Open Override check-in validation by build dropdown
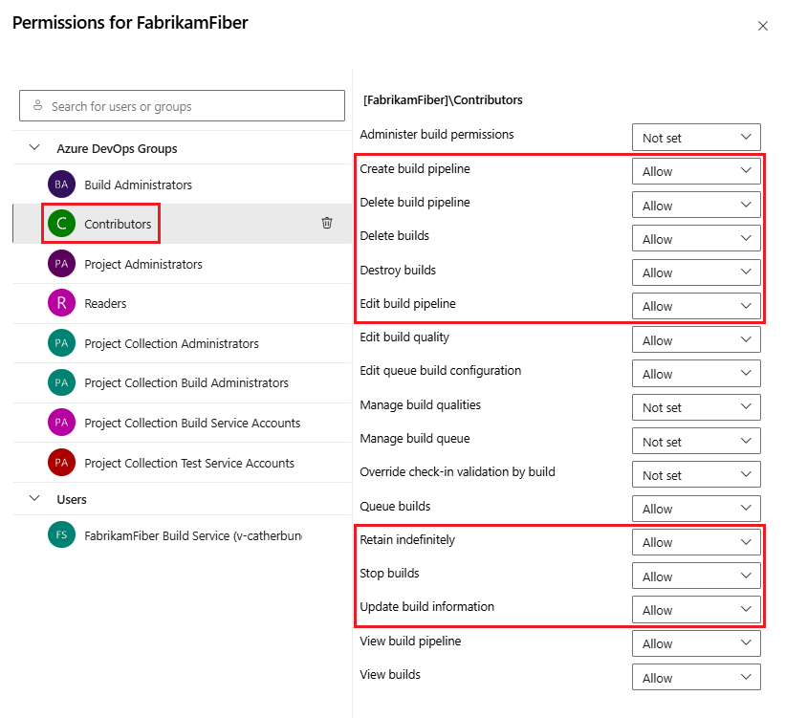The width and height of the screenshot is (785, 718). (696, 474)
